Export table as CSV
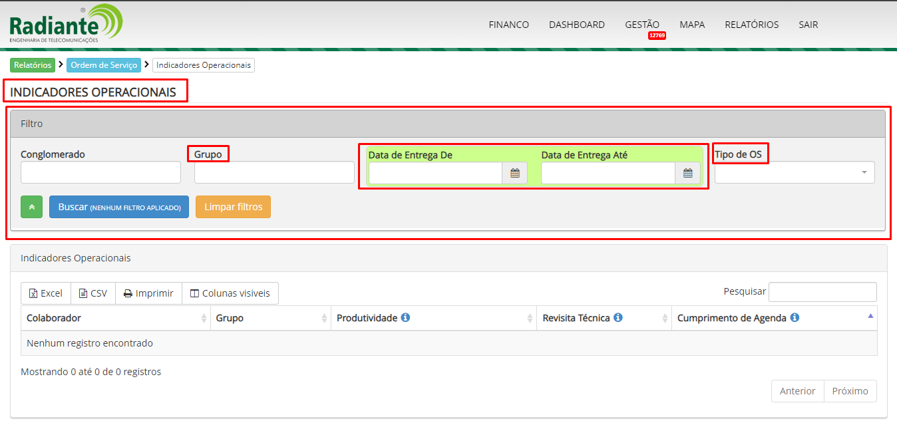 click(92, 293)
